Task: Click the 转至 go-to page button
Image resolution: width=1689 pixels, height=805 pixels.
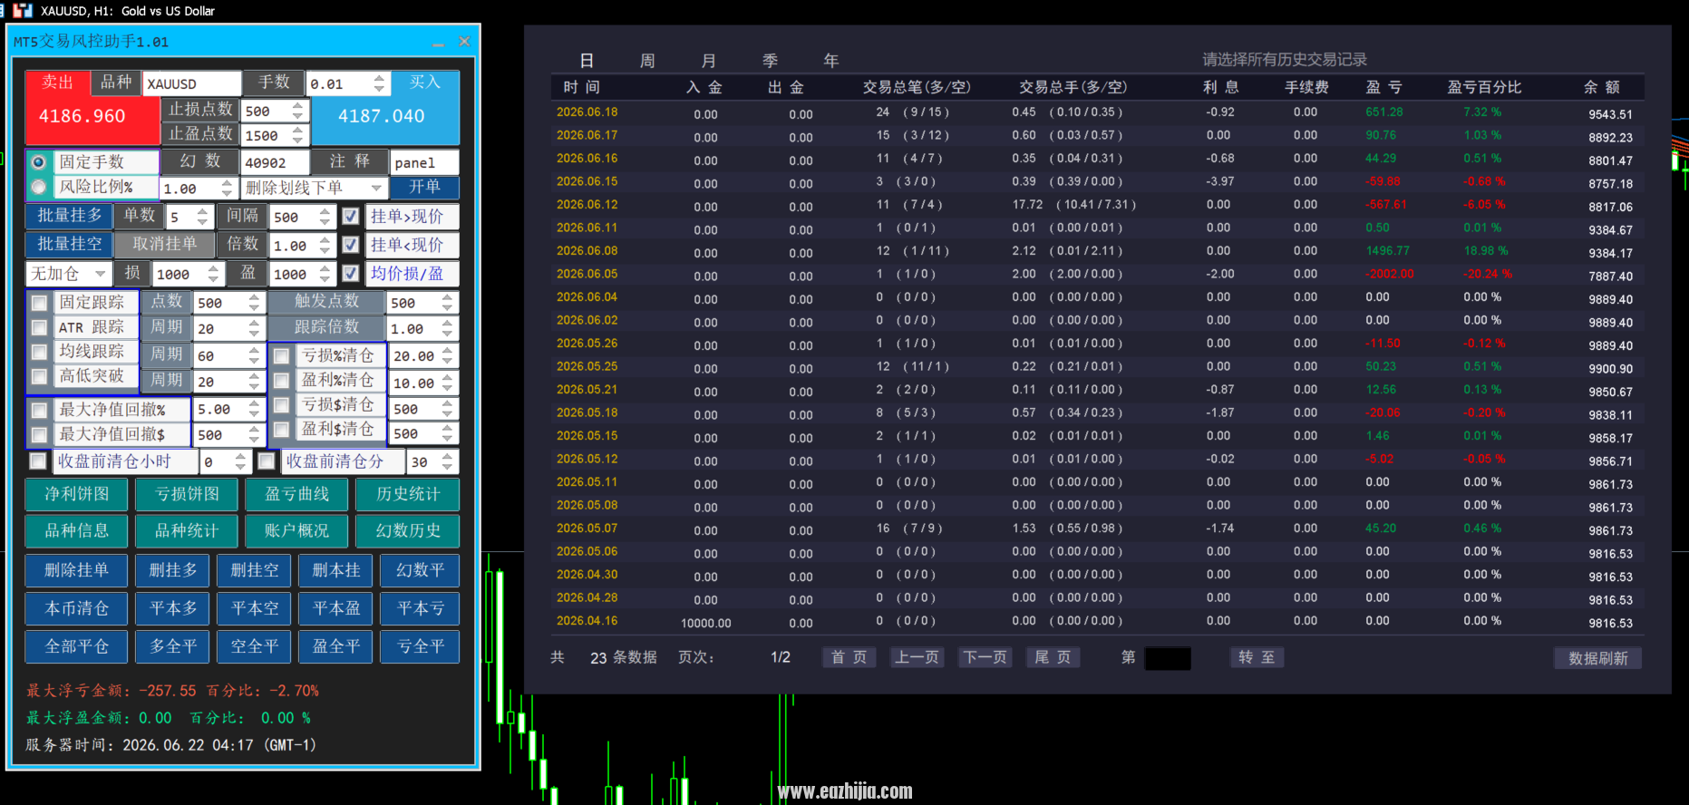Action: [1257, 657]
